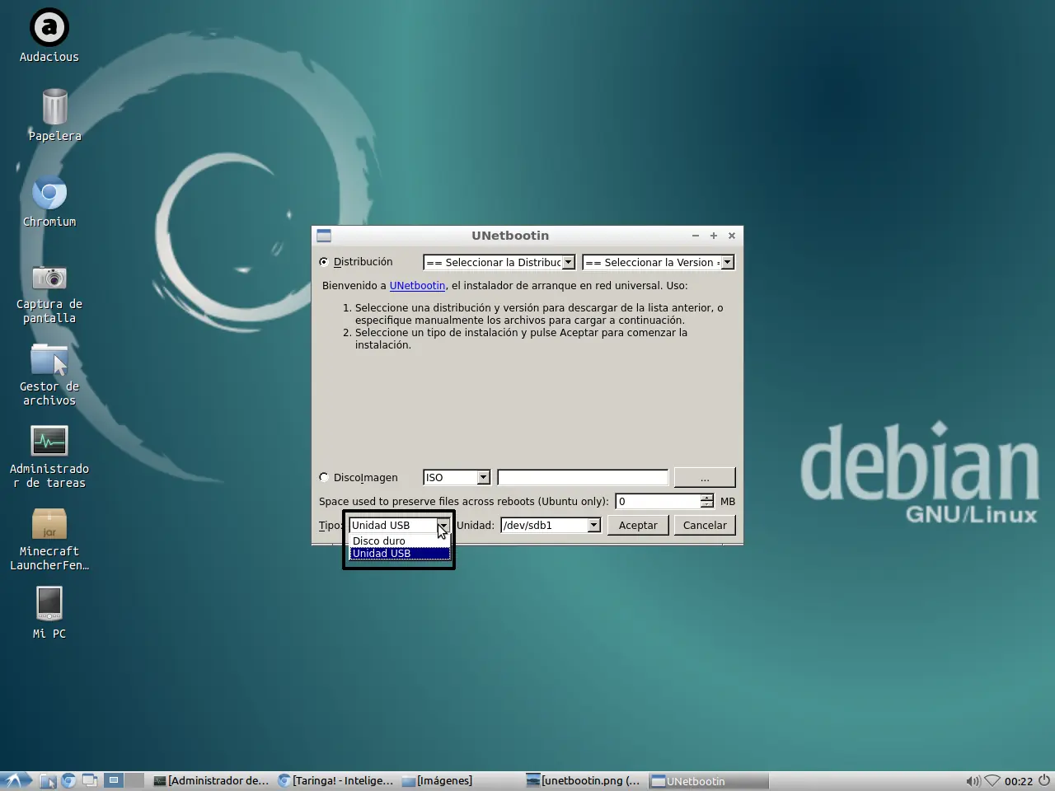Image resolution: width=1055 pixels, height=791 pixels.
Task: Minimize the UNetbootin window
Action: coord(696,236)
